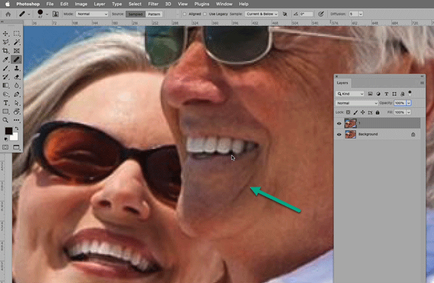
Task: Change screen mode in toolbox
Action: [17, 147]
